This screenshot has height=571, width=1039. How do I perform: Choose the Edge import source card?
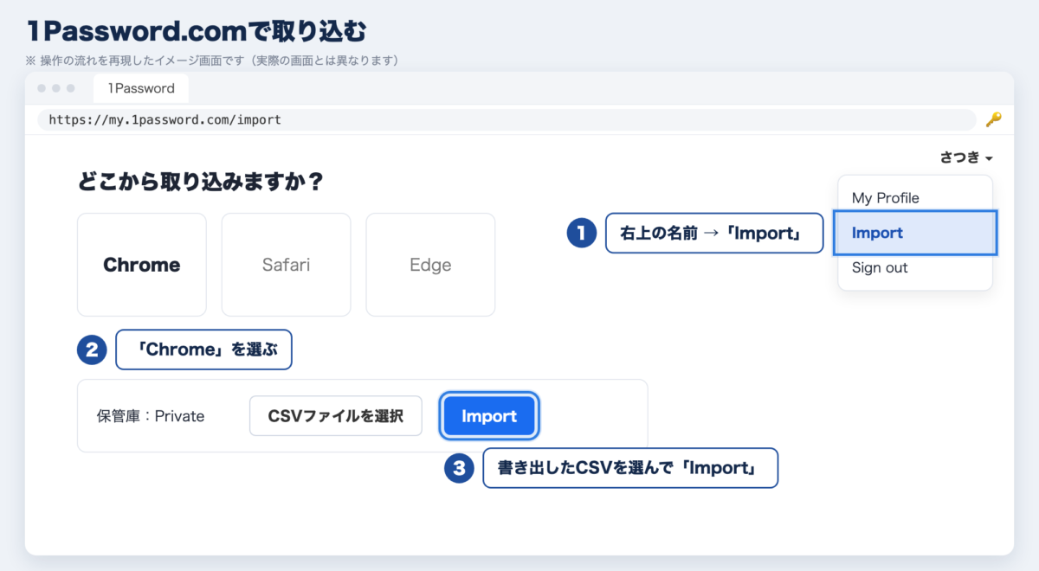[x=430, y=265]
